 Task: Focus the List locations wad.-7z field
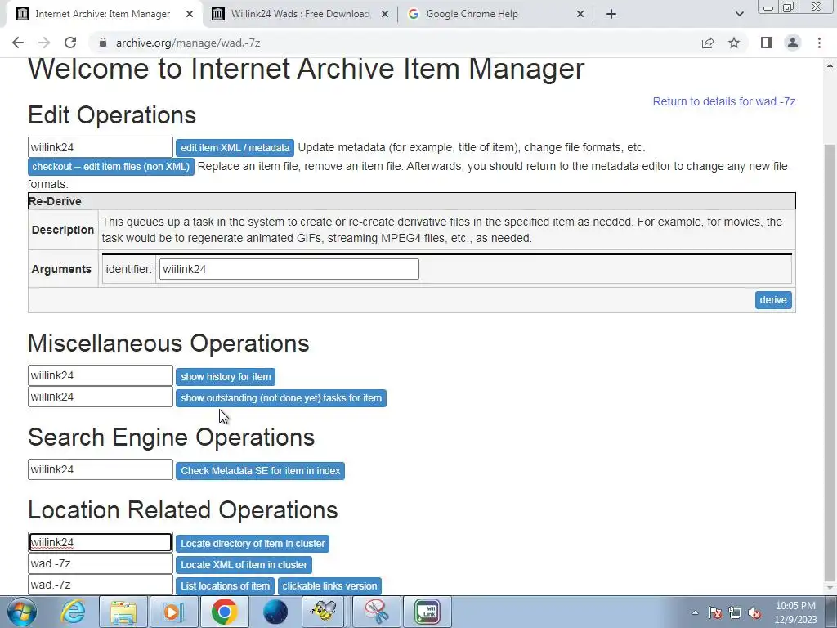[x=101, y=585]
